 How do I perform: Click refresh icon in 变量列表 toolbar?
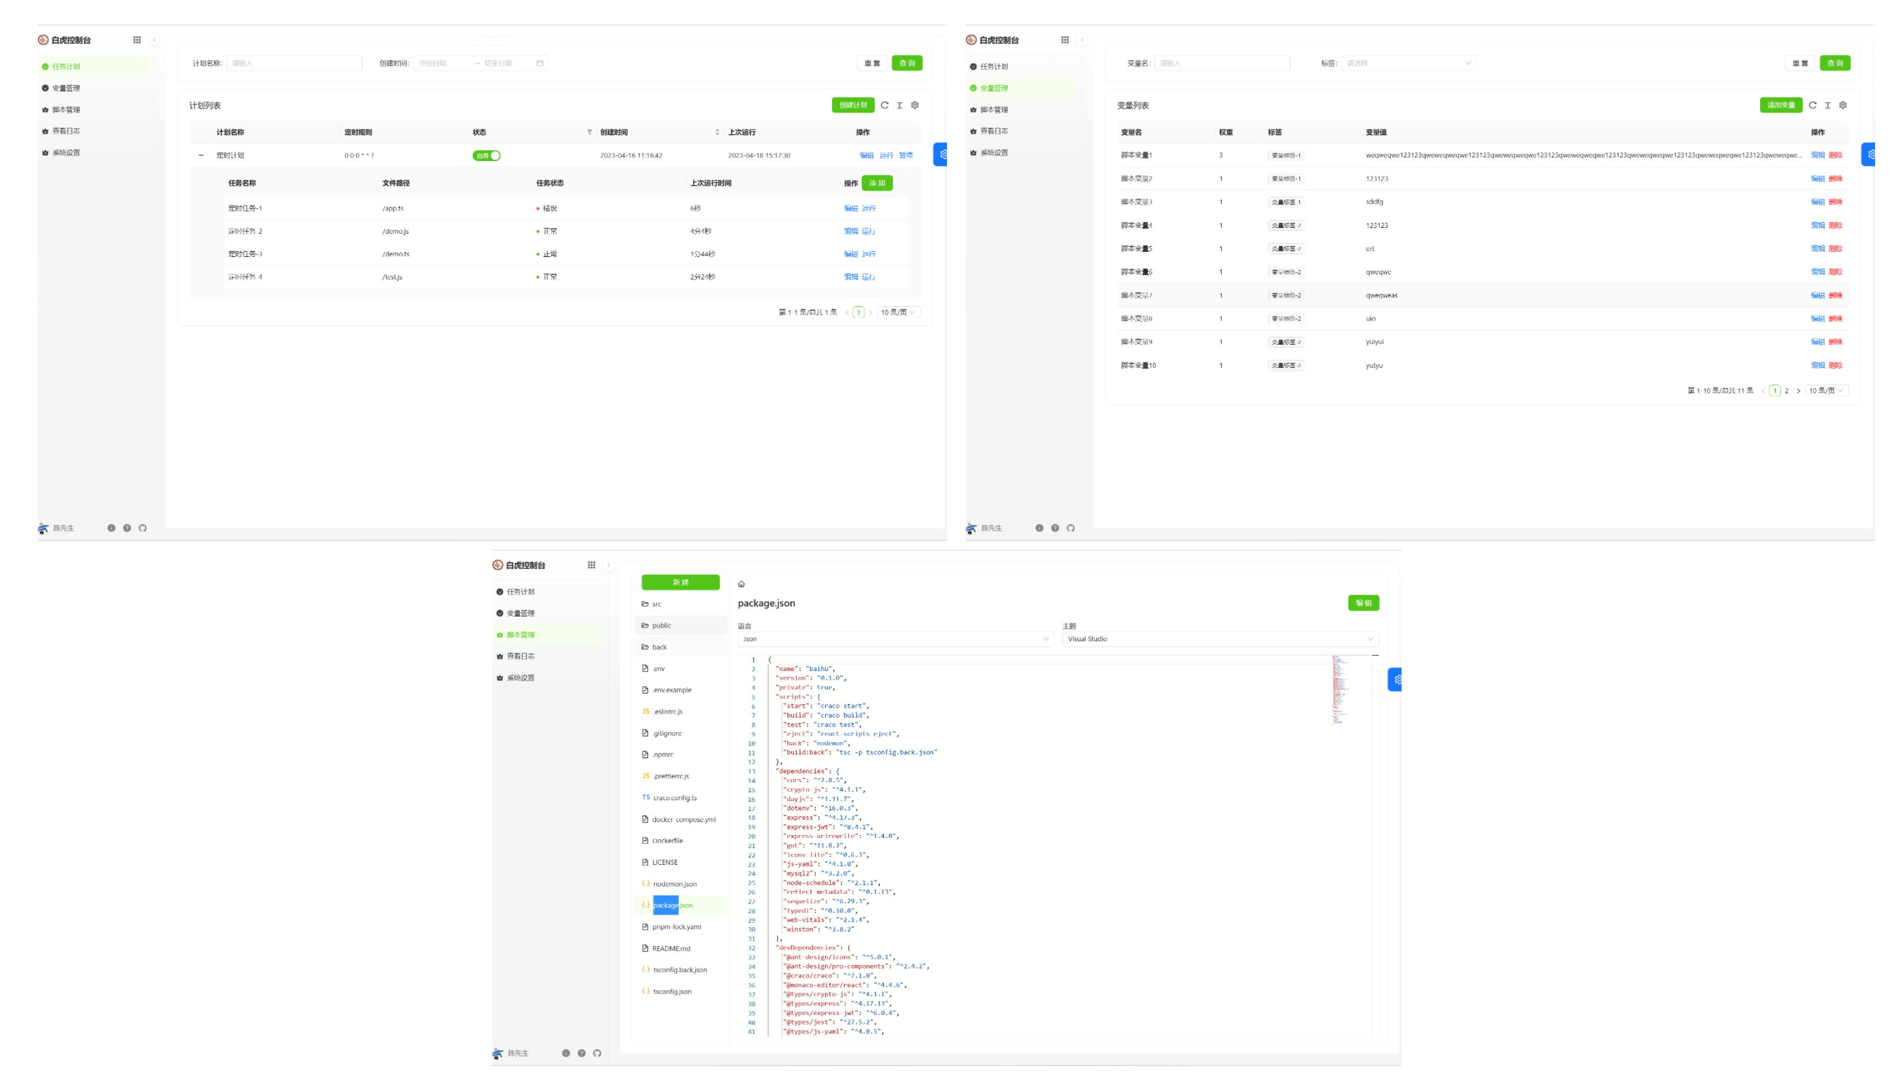click(1813, 105)
